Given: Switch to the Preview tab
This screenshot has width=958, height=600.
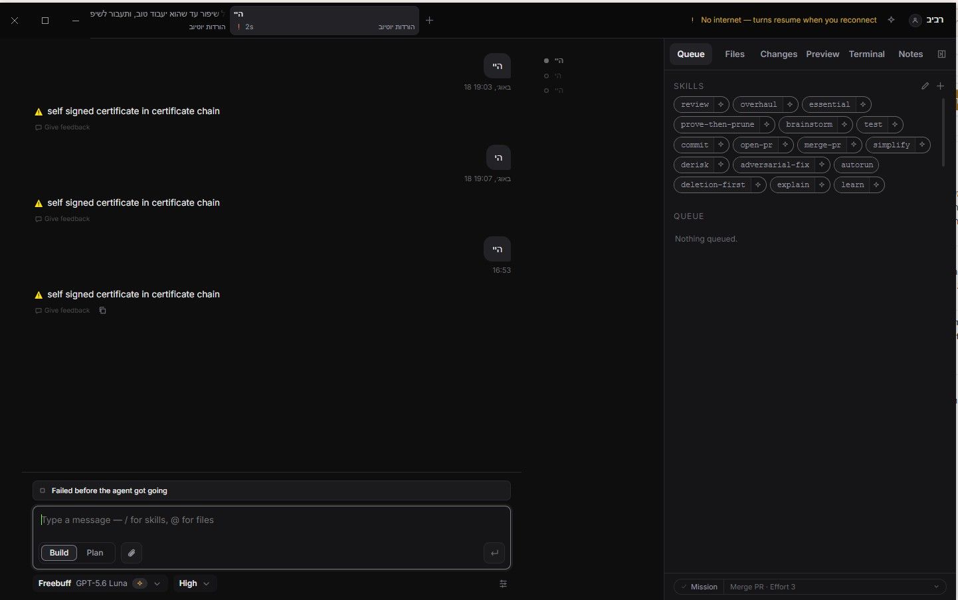Looking at the screenshot, I should click(x=822, y=54).
